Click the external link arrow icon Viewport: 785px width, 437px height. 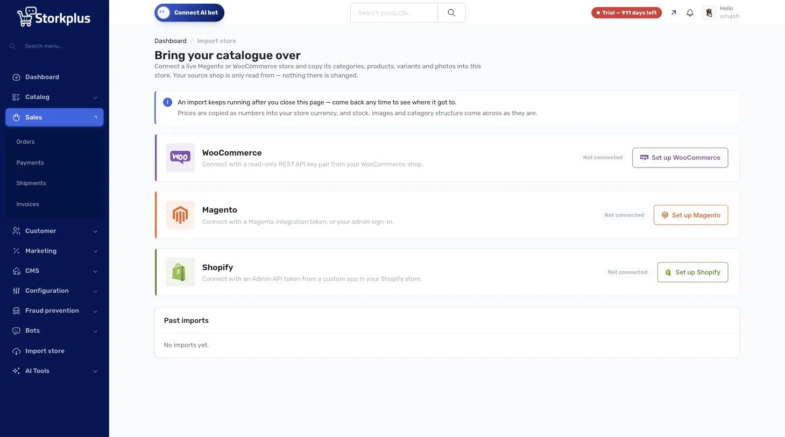point(674,13)
